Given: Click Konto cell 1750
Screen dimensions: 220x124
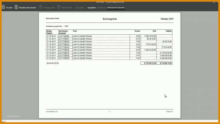Looking at the screenshot, I should click(x=138, y=42).
